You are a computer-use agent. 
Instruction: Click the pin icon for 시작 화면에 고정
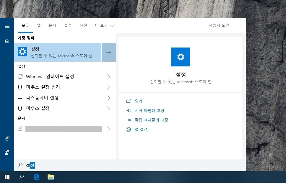click(x=129, y=110)
